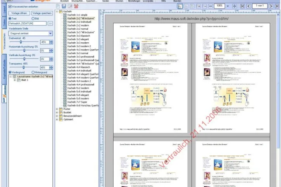Jump to the last page arrow

tap(277, 6)
